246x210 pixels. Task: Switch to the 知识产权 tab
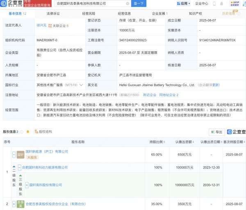pos(195,14)
